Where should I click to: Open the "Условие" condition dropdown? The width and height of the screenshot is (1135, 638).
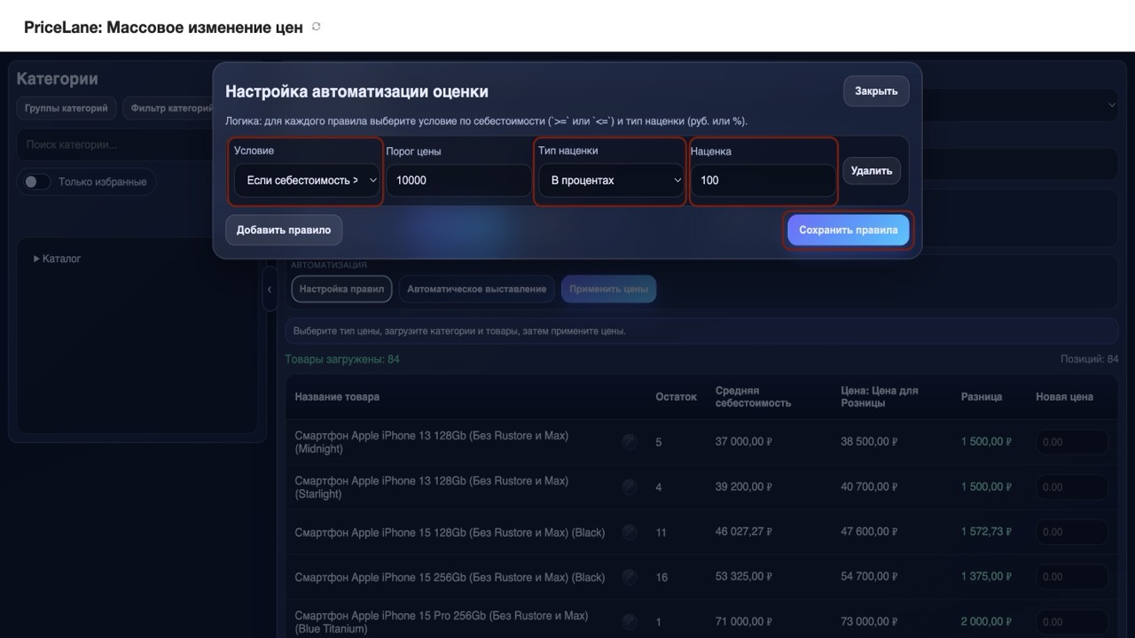306,180
